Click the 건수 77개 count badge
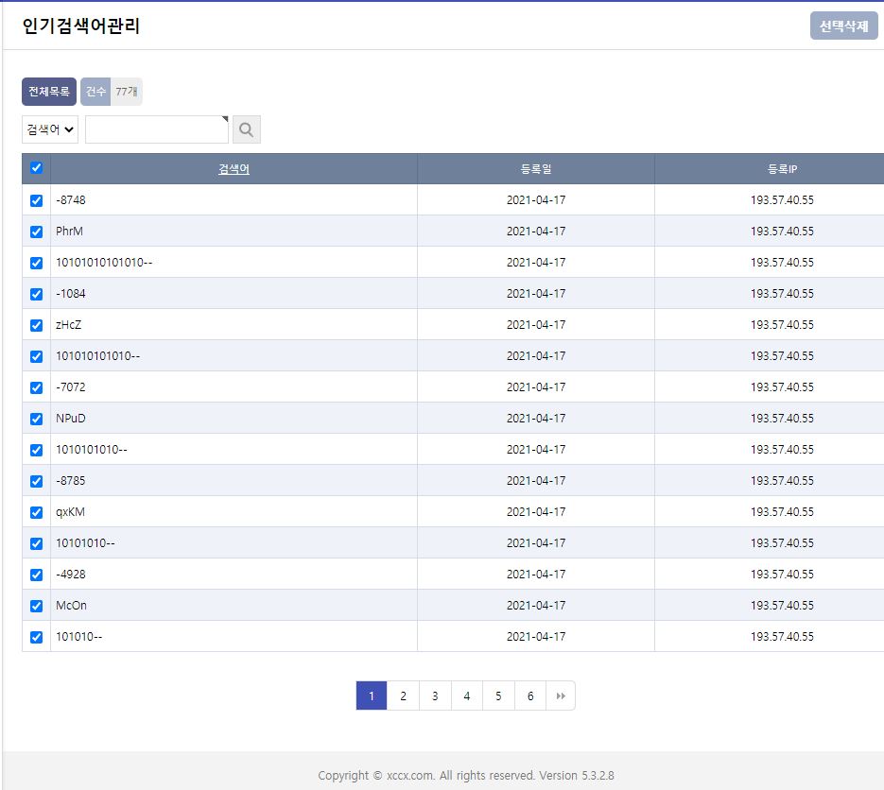Image resolution: width=884 pixels, height=790 pixels. tap(112, 92)
